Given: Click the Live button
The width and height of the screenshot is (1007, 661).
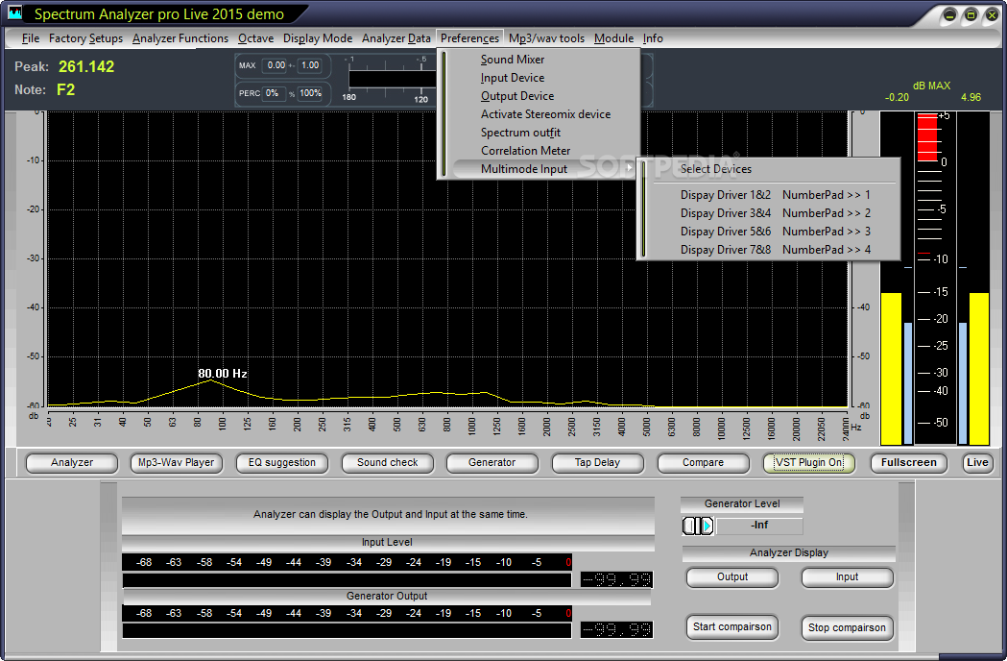Looking at the screenshot, I should click(977, 462).
